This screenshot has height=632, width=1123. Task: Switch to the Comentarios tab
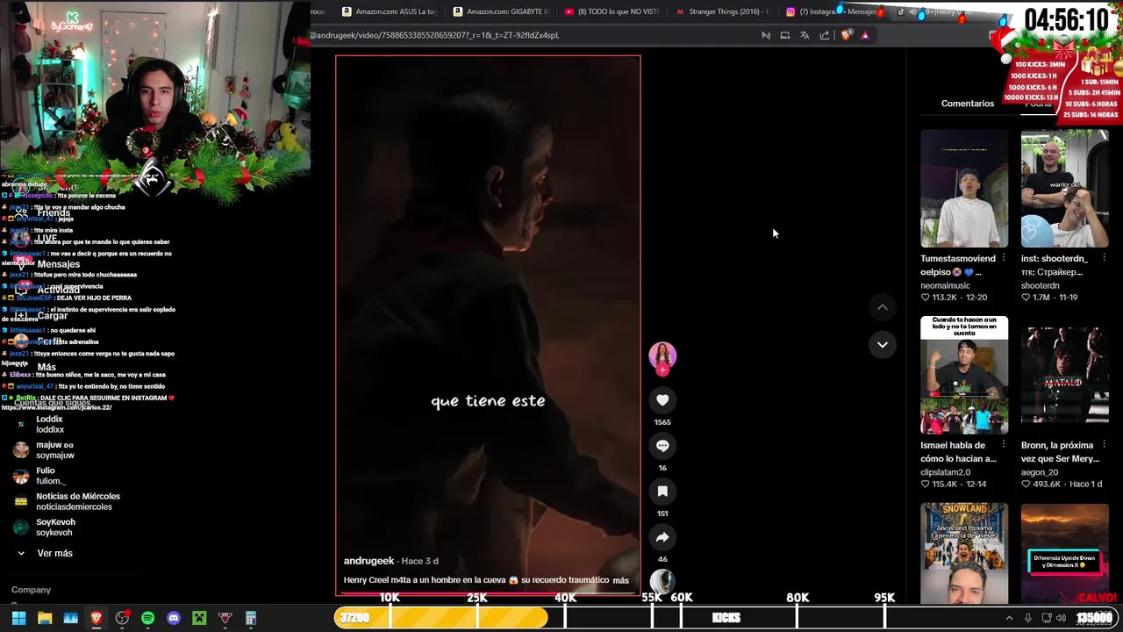coord(968,104)
